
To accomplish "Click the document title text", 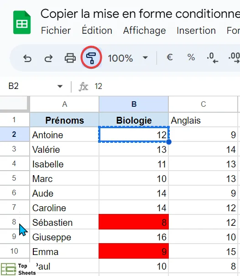I will [140, 14].
